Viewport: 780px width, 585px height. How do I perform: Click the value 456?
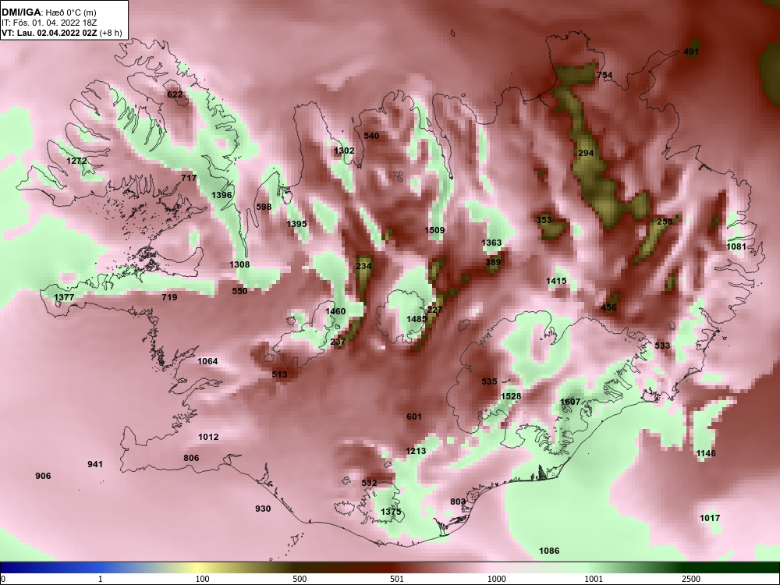click(x=609, y=308)
